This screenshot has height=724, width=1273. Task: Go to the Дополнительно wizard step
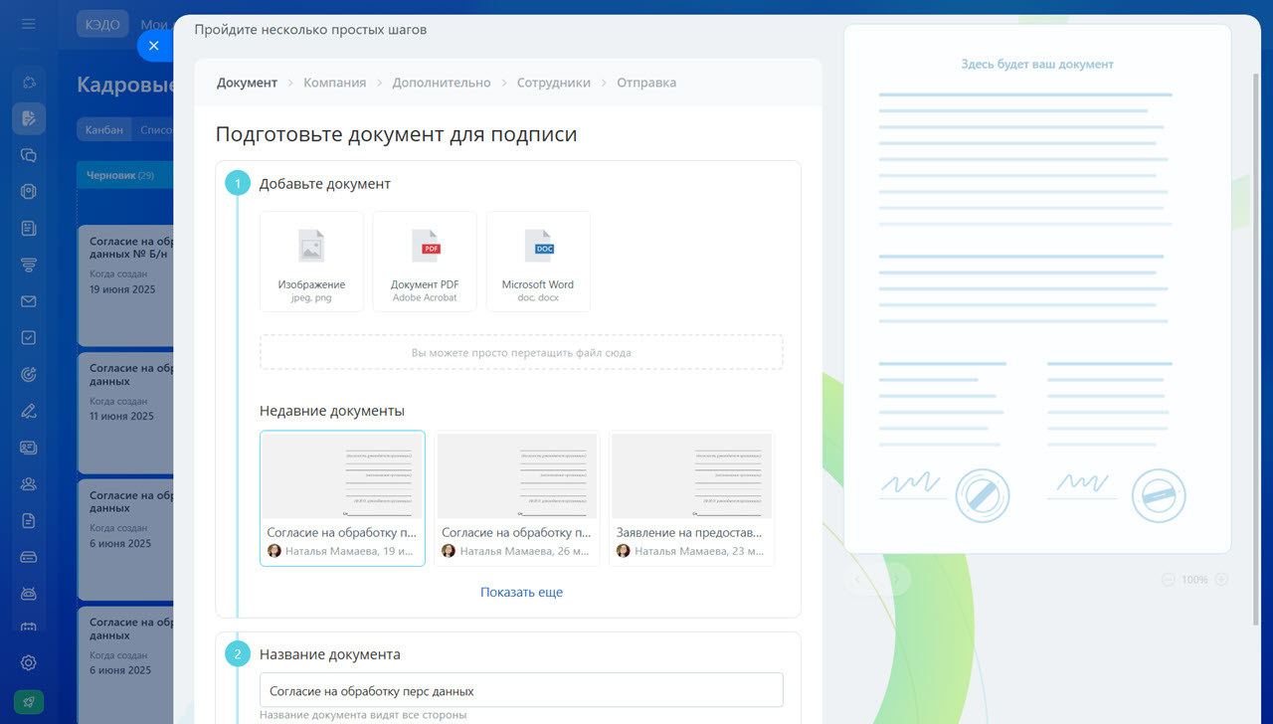[442, 83]
